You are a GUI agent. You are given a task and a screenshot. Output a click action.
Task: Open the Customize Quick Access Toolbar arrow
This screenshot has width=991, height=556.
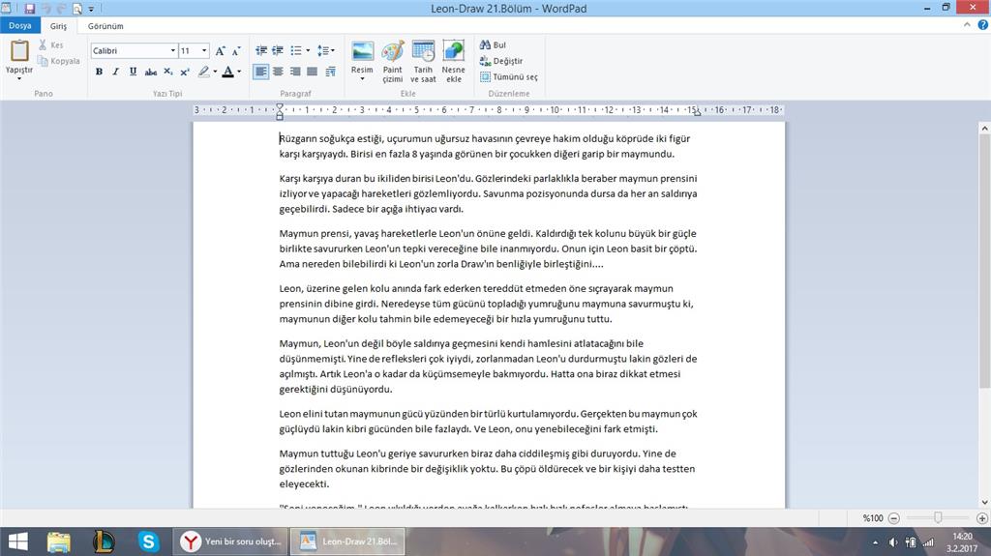(91, 9)
